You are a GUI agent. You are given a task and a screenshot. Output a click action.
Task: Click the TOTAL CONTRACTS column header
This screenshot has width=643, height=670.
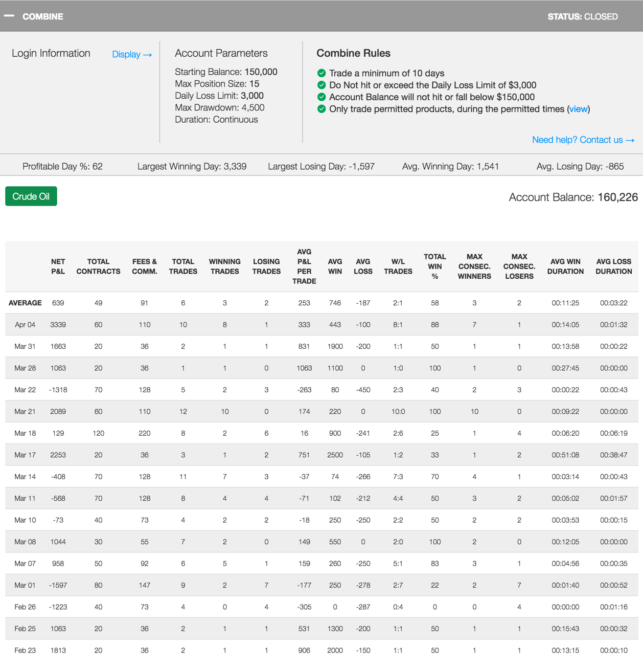tap(98, 266)
